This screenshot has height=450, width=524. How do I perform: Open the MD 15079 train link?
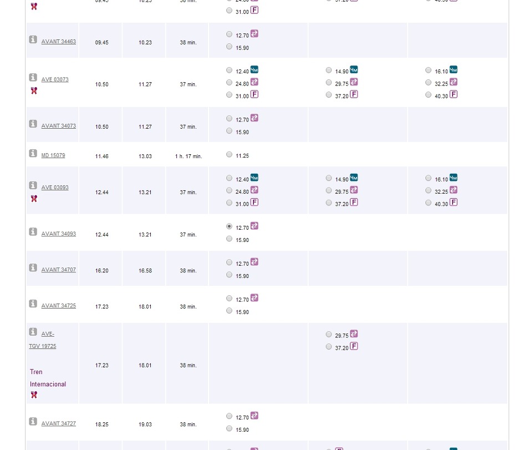pyautogui.click(x=53, y=155)
